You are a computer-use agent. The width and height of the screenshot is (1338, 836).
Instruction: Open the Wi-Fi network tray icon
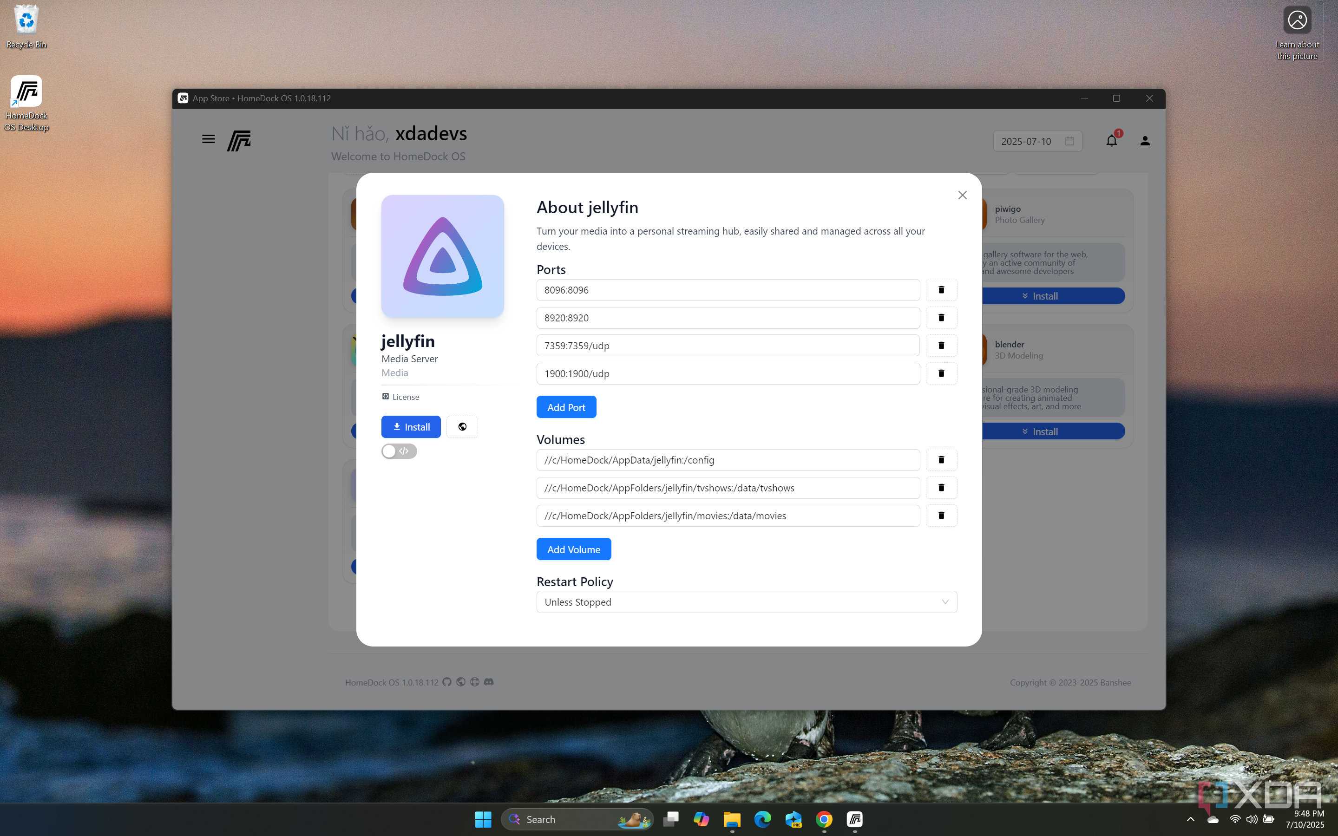click(1234, 819)
